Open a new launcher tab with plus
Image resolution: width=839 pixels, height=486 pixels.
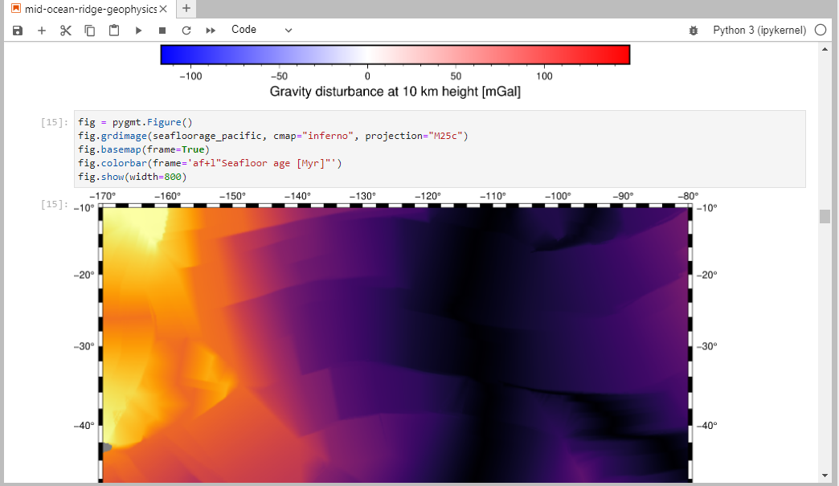click(x=186, y=9)
